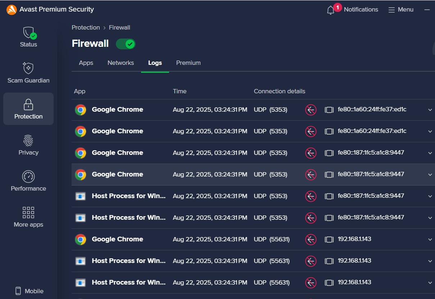Click the Mobile phone icon
This screenshot has width=435, height=299.
pyautogui.click(x=18, y=291)
